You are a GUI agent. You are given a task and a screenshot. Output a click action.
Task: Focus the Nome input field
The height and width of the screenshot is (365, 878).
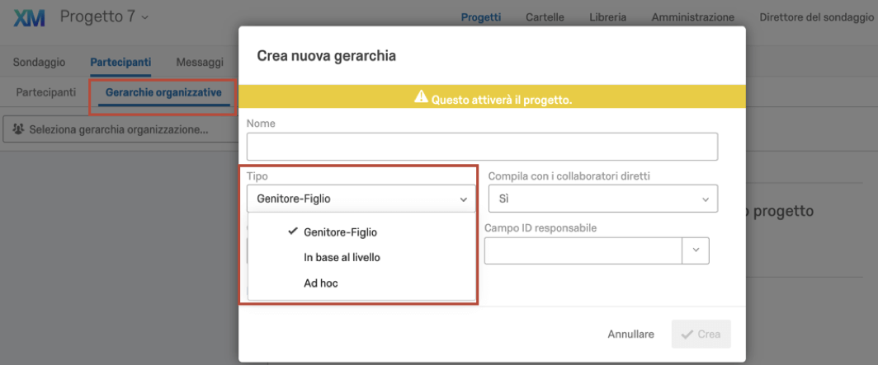482,147
